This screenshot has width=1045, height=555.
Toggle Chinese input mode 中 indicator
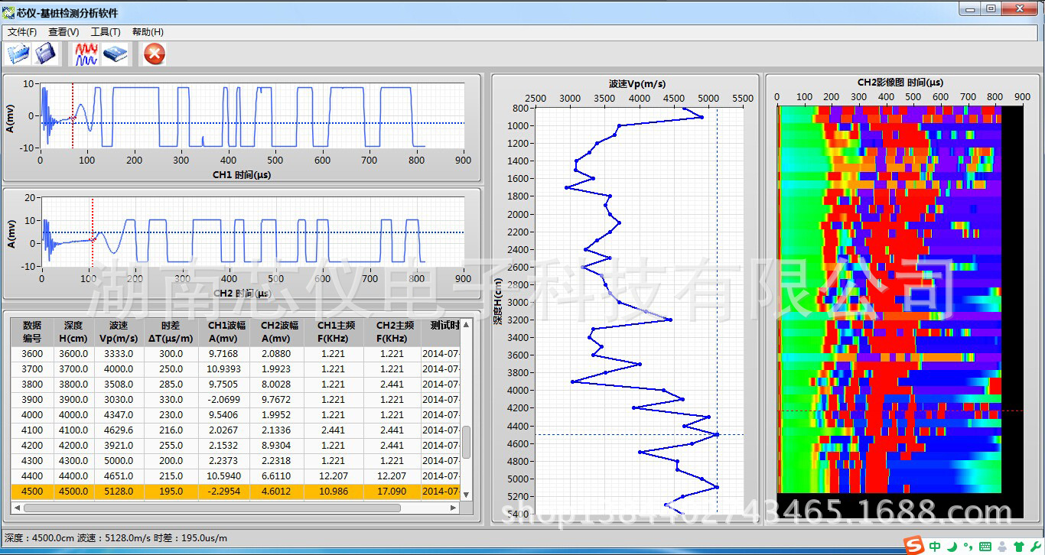[936, 546]
